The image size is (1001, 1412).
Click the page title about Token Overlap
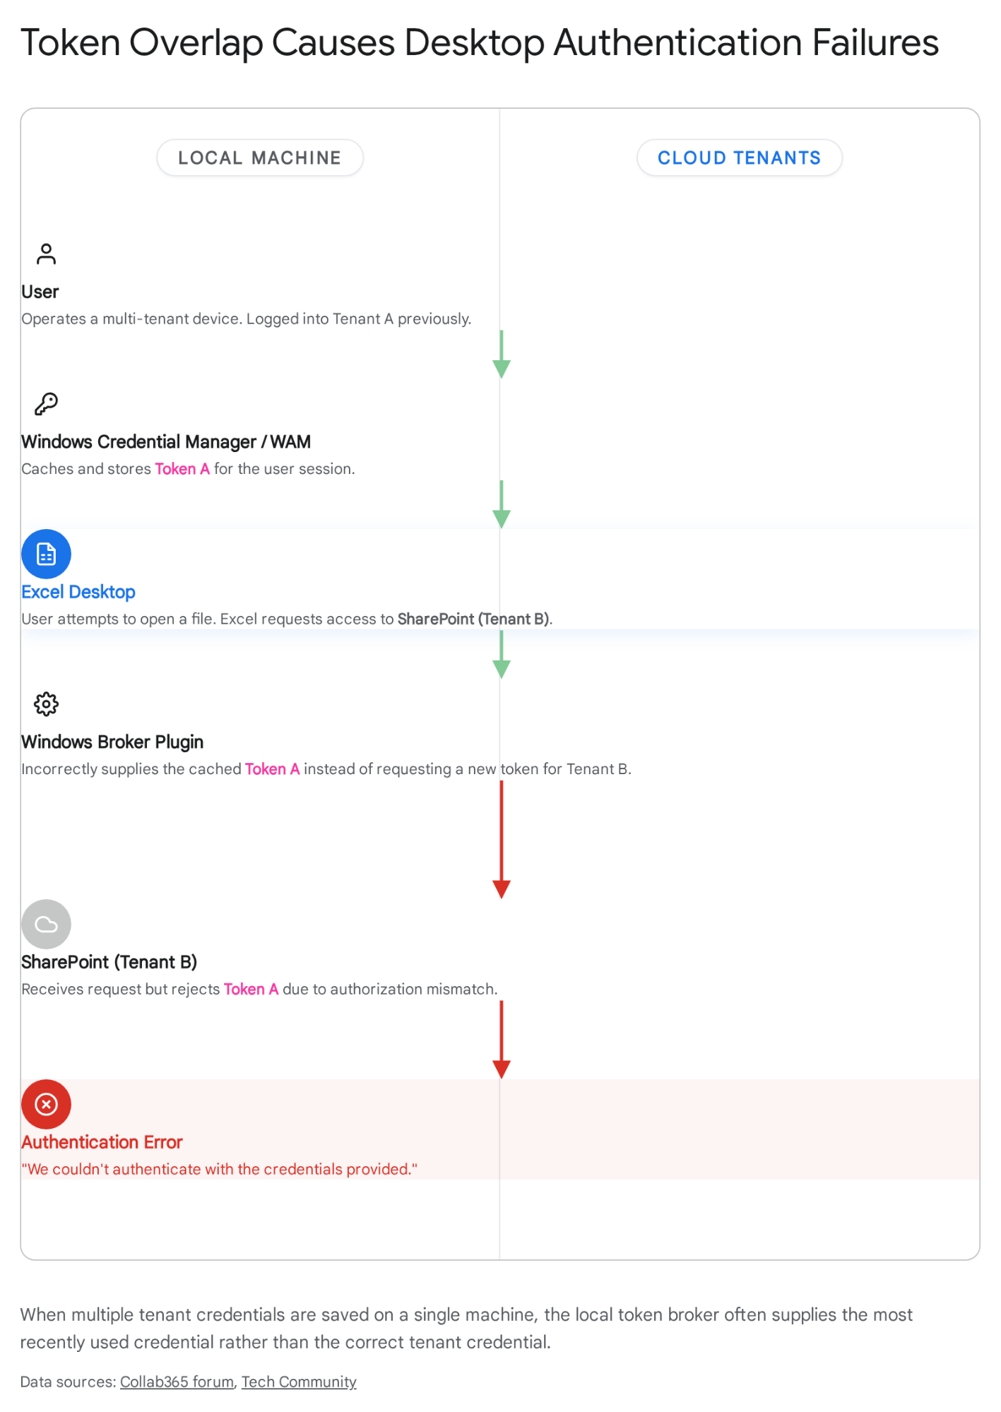480,42
